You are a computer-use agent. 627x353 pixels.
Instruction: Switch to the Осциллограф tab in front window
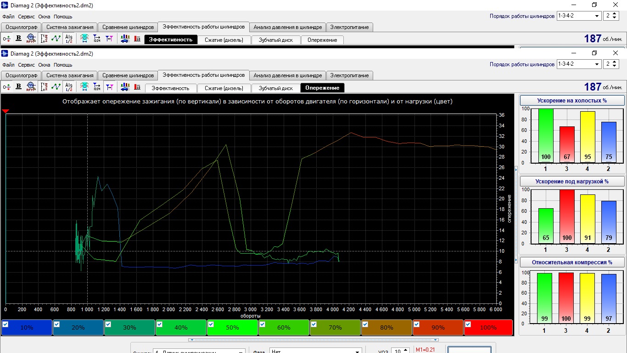21,75
